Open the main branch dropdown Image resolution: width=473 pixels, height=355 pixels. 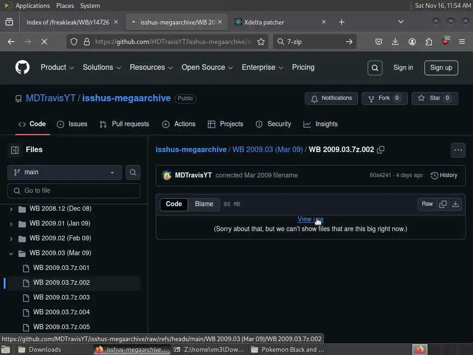click(65, 172)
